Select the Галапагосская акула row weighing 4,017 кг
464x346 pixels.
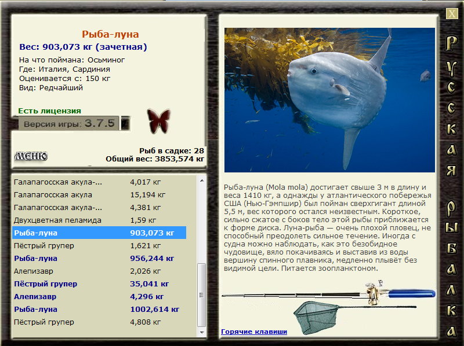(100, 182)
